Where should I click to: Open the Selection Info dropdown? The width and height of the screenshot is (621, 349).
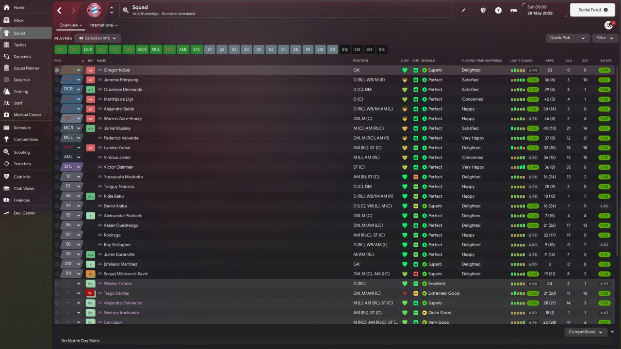pos(98,38)
